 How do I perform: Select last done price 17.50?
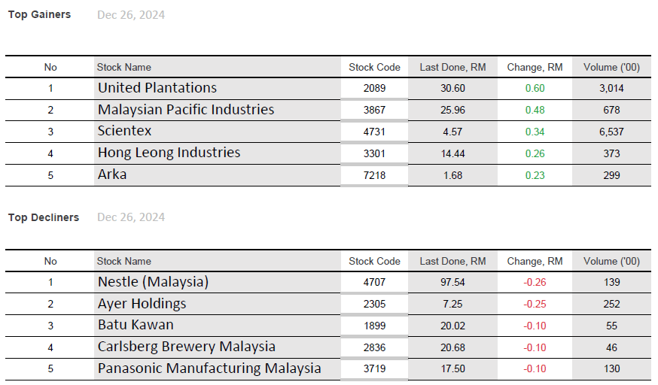[x=452, y=369]
